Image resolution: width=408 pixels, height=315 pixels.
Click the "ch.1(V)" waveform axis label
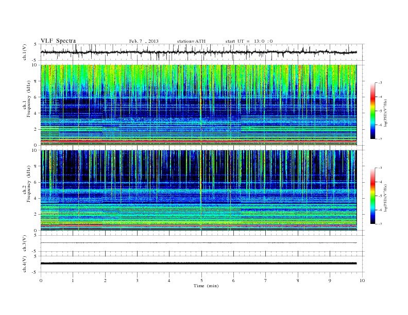pyautogui.click(x=25, y=52)
